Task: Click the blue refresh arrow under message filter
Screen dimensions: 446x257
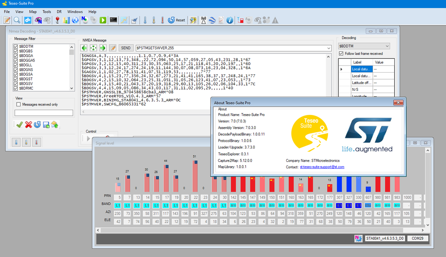Action: click(37, 125)
